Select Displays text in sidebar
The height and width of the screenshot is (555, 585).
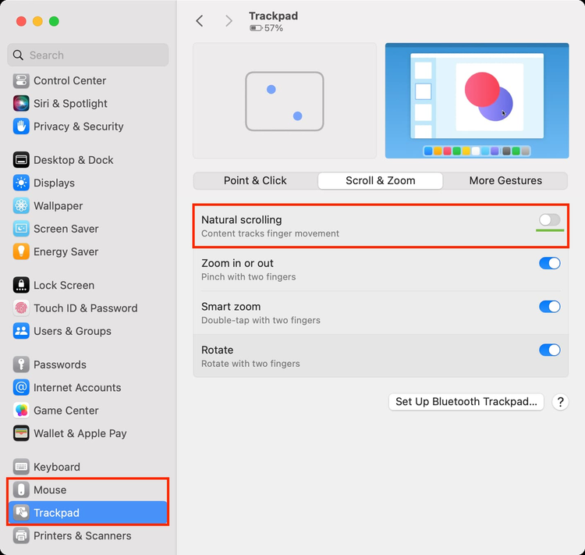(54, 183)
